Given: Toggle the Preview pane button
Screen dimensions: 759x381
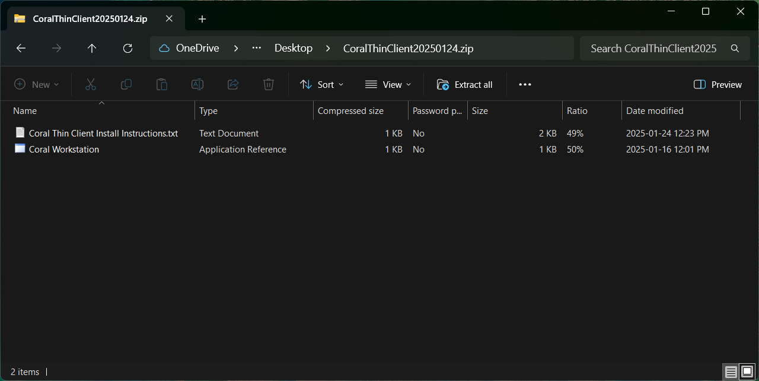Looking at the screenshot, I should tap(717, 85).
